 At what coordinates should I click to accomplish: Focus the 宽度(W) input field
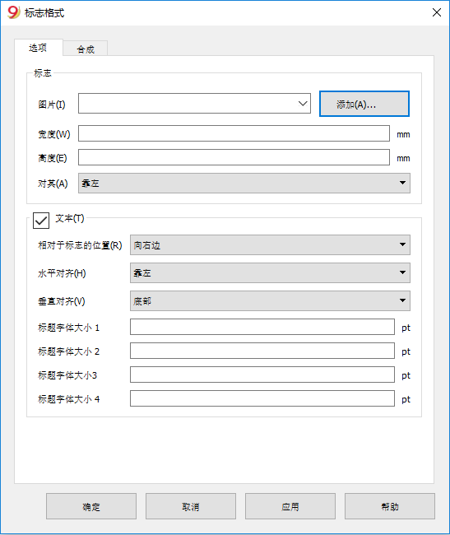coord(234,133)
